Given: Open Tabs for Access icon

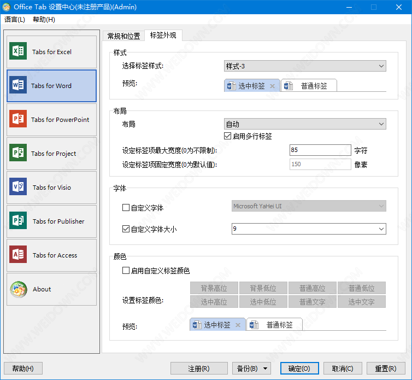Looking at the screenshot, I should pos(18,255).
